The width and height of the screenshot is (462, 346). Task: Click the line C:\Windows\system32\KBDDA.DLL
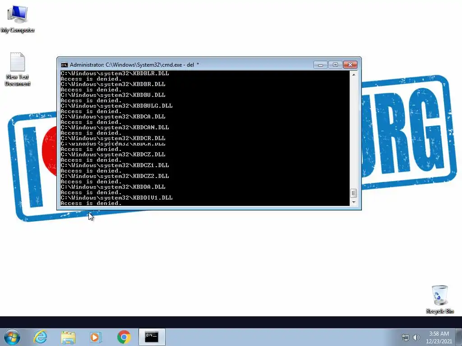(113, 187)
